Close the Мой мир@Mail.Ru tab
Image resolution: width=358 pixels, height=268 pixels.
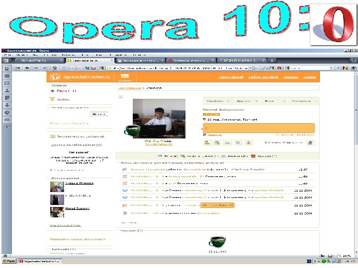(61, 61)
